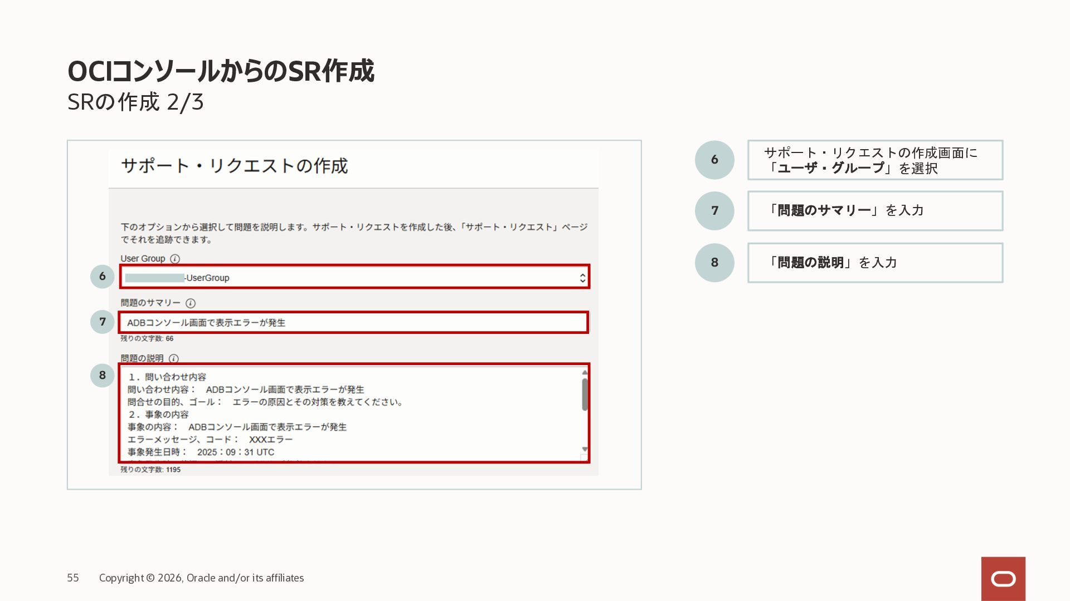1070x601 pixels.
Task: Click the large circle 6 in right legend
Action: [x=714, y=160]
